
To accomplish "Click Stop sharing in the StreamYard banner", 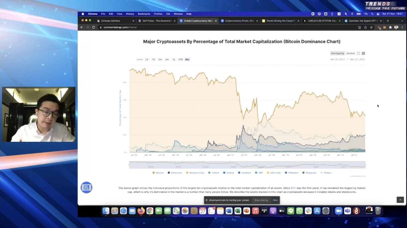I will coord(261,200).
